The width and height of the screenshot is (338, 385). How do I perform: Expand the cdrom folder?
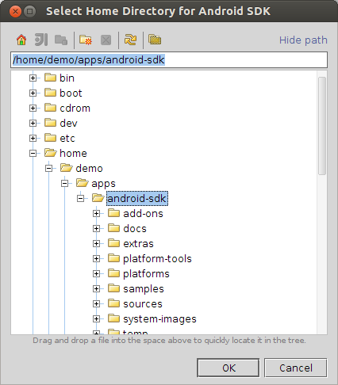point(33,108)
